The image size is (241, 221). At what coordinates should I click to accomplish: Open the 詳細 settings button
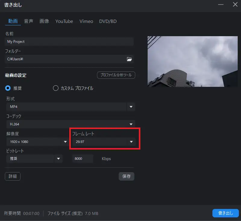point(13,176)
